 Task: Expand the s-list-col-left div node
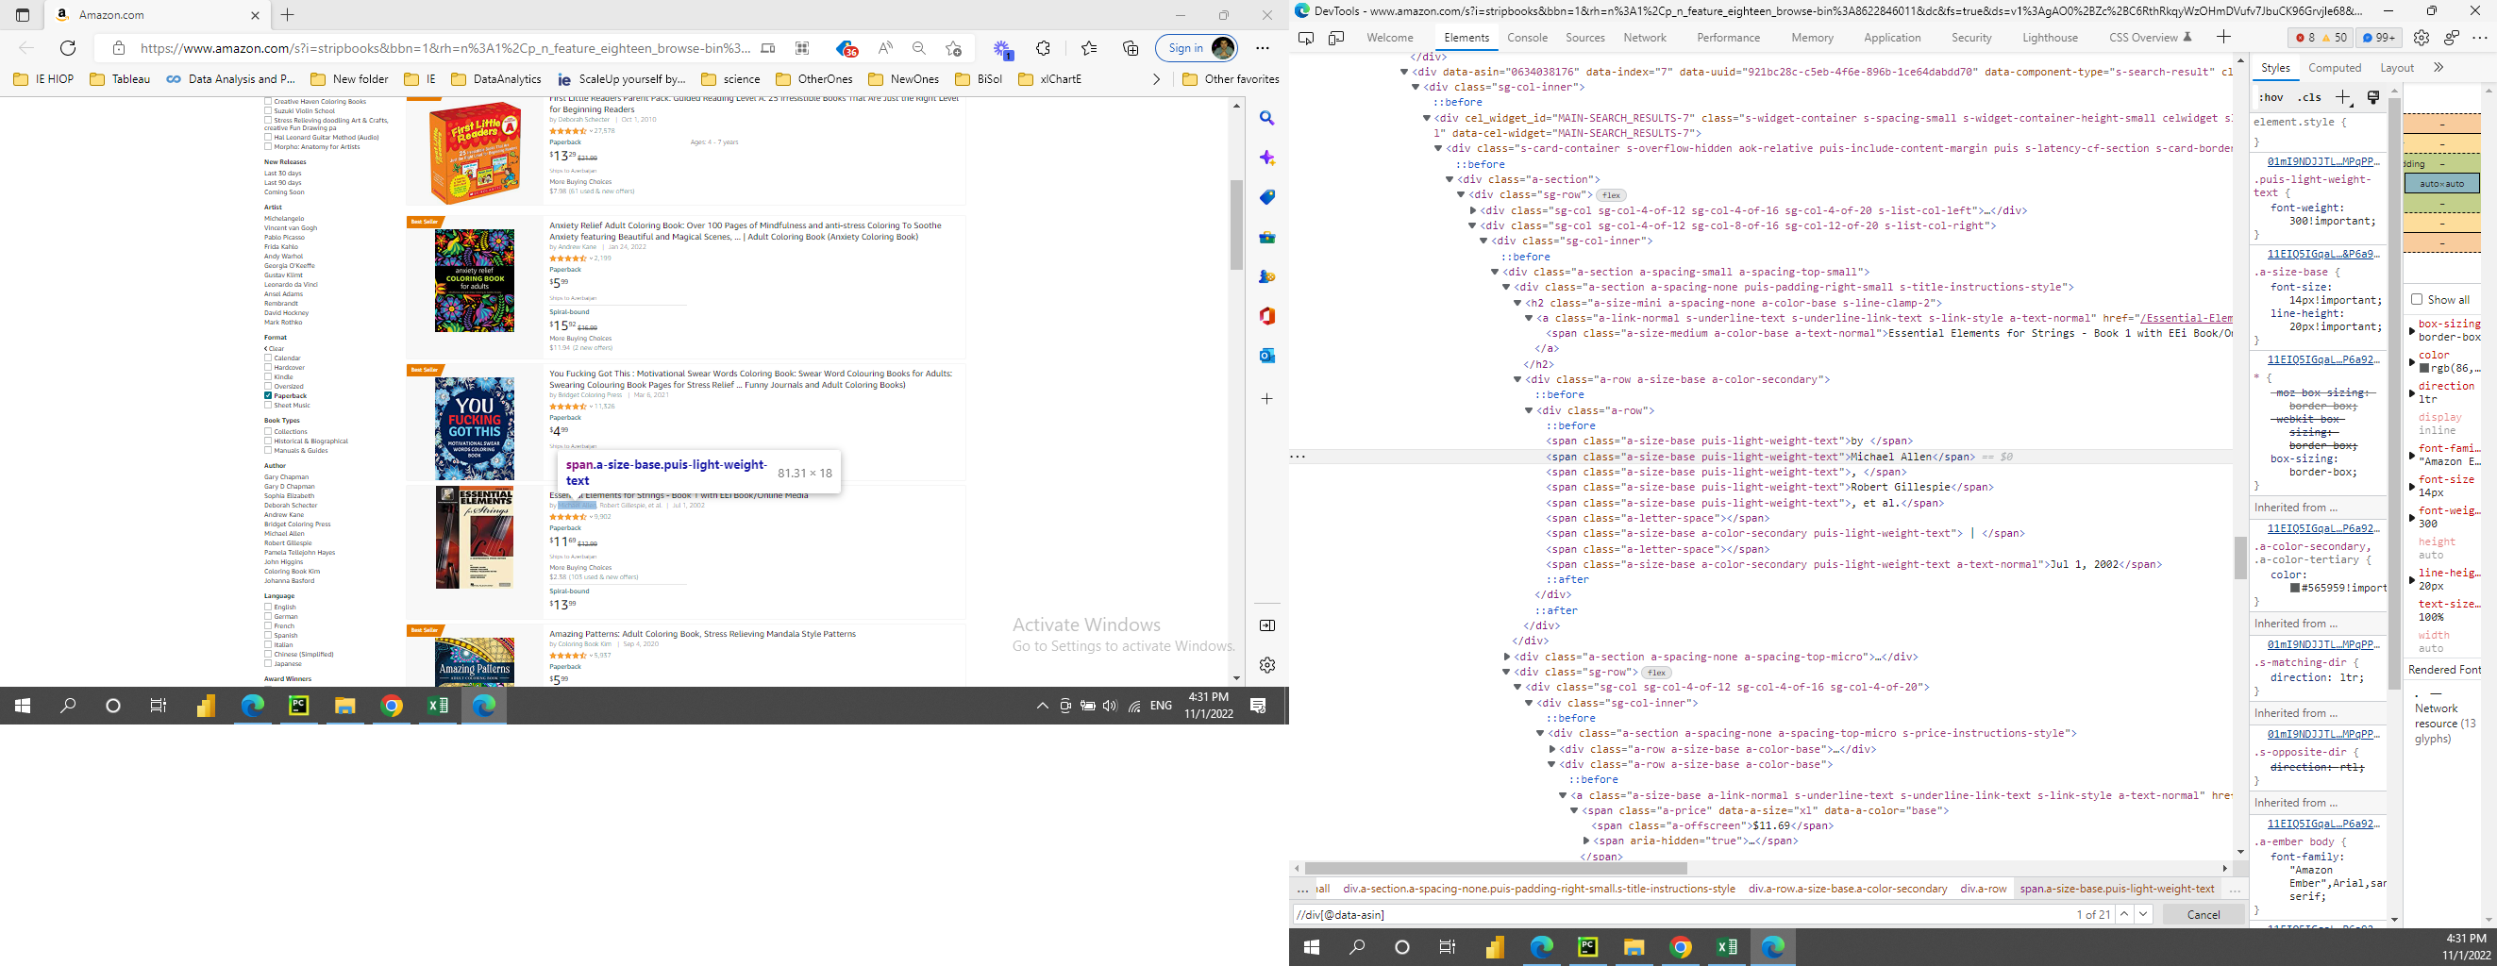click(1472, 210)
